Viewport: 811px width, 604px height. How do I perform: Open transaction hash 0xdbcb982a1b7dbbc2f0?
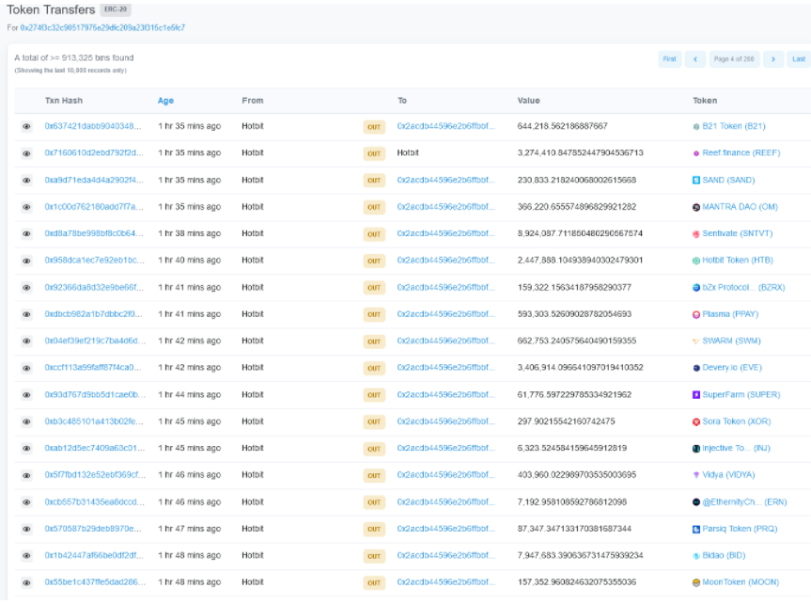pyautogui.click(x=93, y=314)
